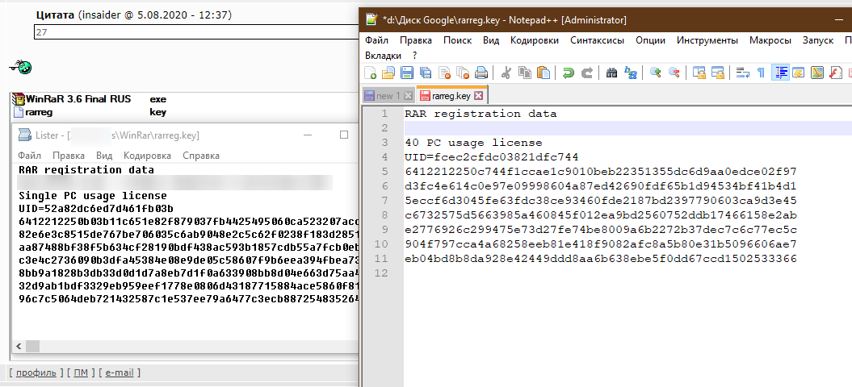Click line number 12 in the Notepad++ margin
Viewport: 852px width, 387px height.
coord(381,273)
